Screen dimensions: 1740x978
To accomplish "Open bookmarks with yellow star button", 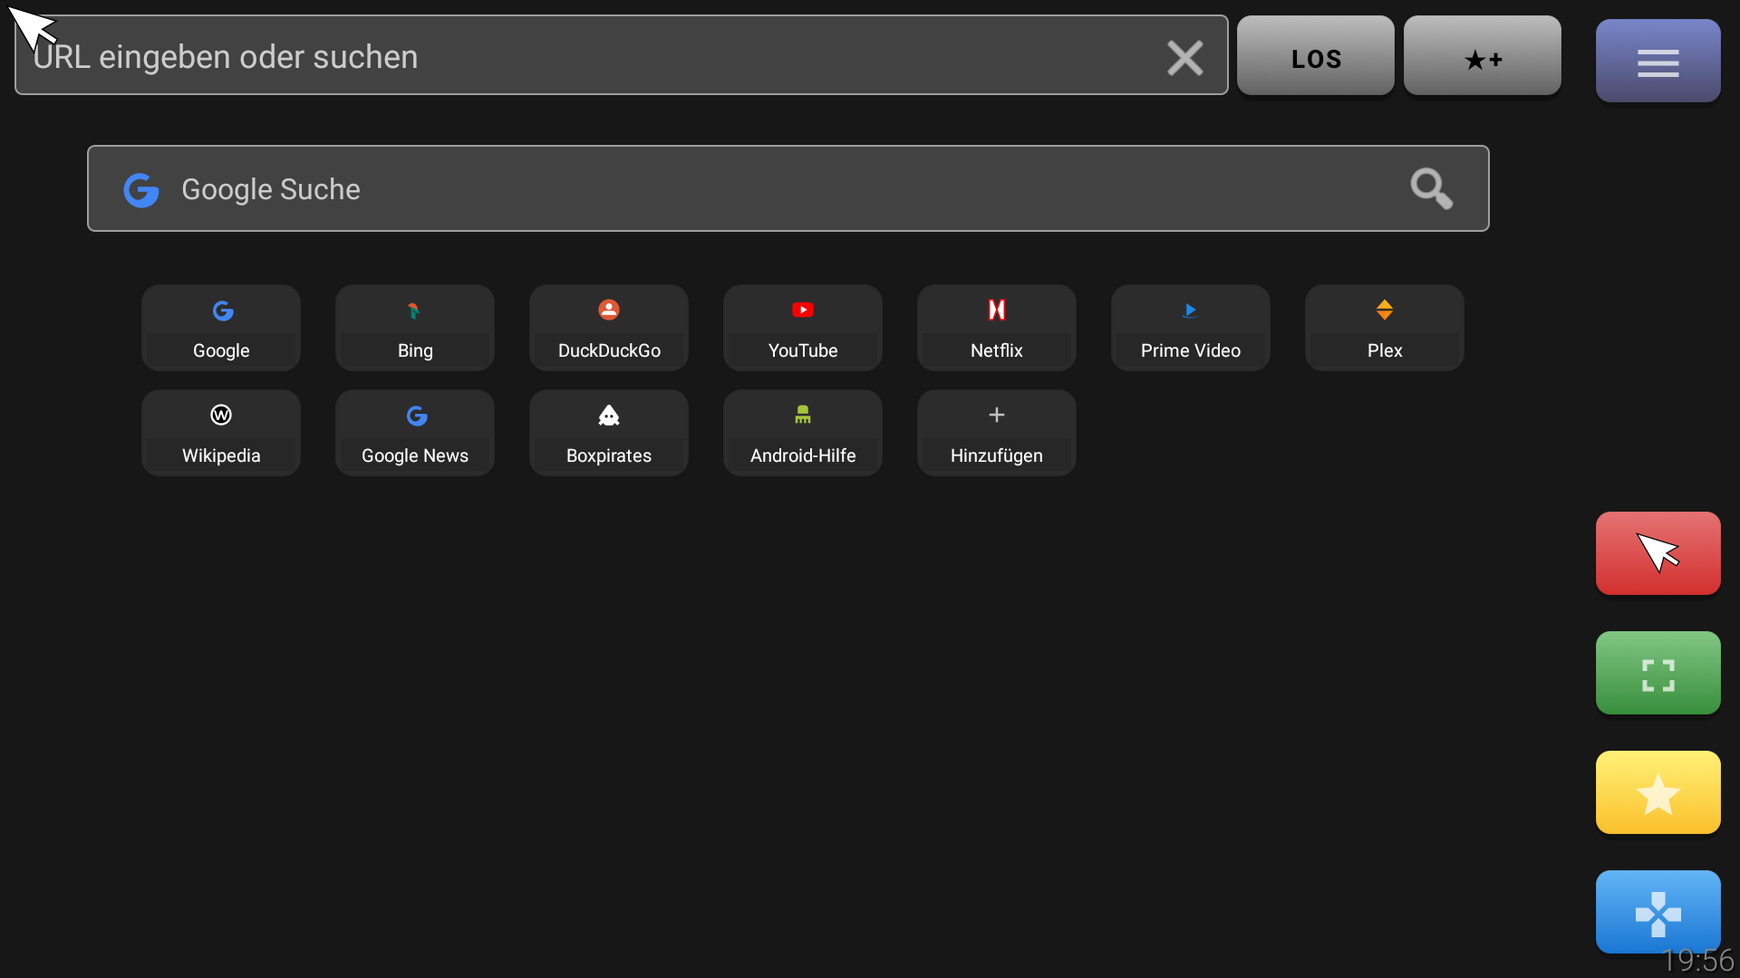I will click(x=1658, y=792).
